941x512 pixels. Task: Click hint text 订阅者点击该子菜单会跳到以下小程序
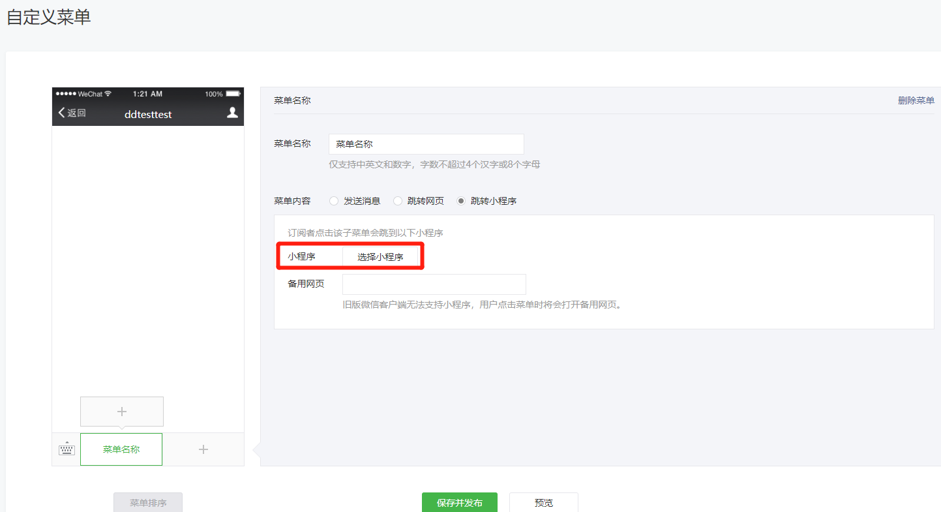365,233
